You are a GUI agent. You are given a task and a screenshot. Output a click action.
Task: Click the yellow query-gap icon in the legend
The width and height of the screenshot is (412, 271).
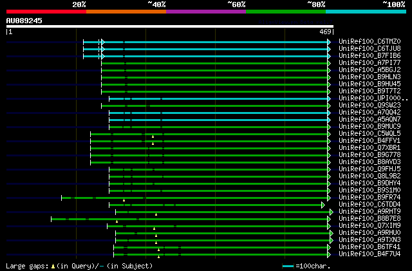pyautogui.click(x=53, y=266)
